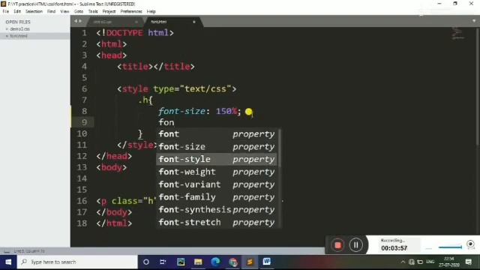Viewport: 480px width, 270px height.
Task: Open Photos app from the taskbar
Action: pos(181,262)
